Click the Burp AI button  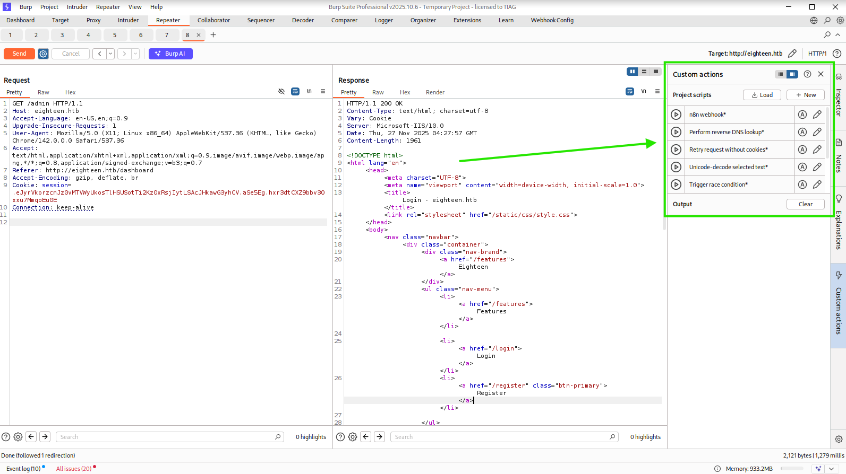pyautogui.click(x=170, y=54)
